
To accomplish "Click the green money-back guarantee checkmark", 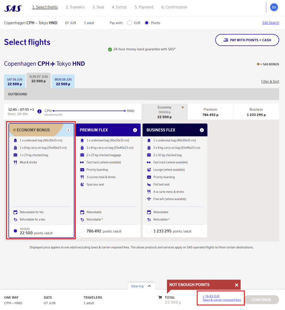I will click(110, 49).
